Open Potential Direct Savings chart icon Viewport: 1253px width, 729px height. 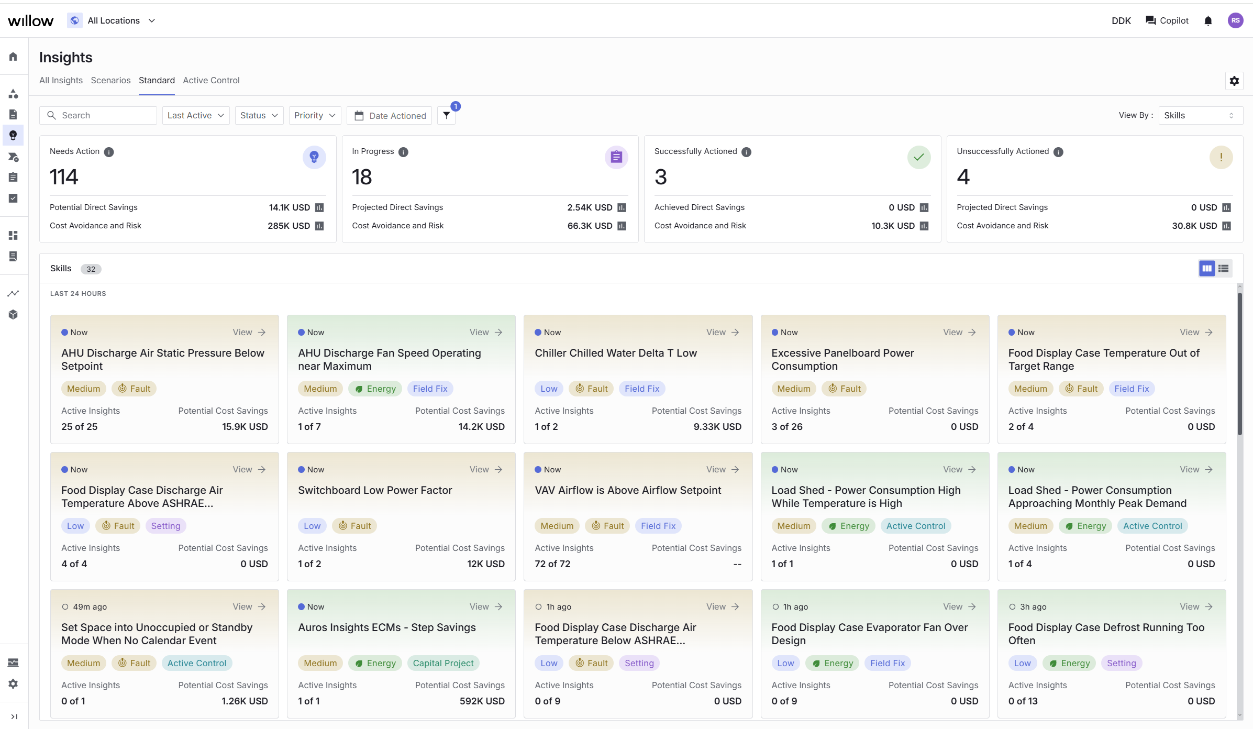(319, 207)
